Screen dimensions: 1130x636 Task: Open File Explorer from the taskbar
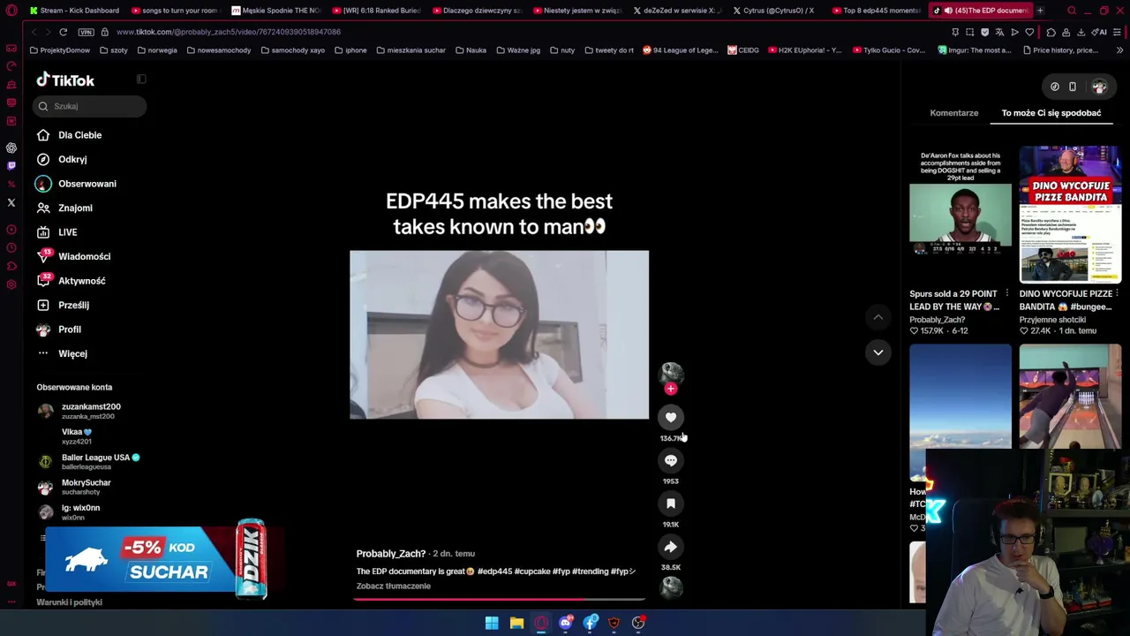click(x=516, y=623)
